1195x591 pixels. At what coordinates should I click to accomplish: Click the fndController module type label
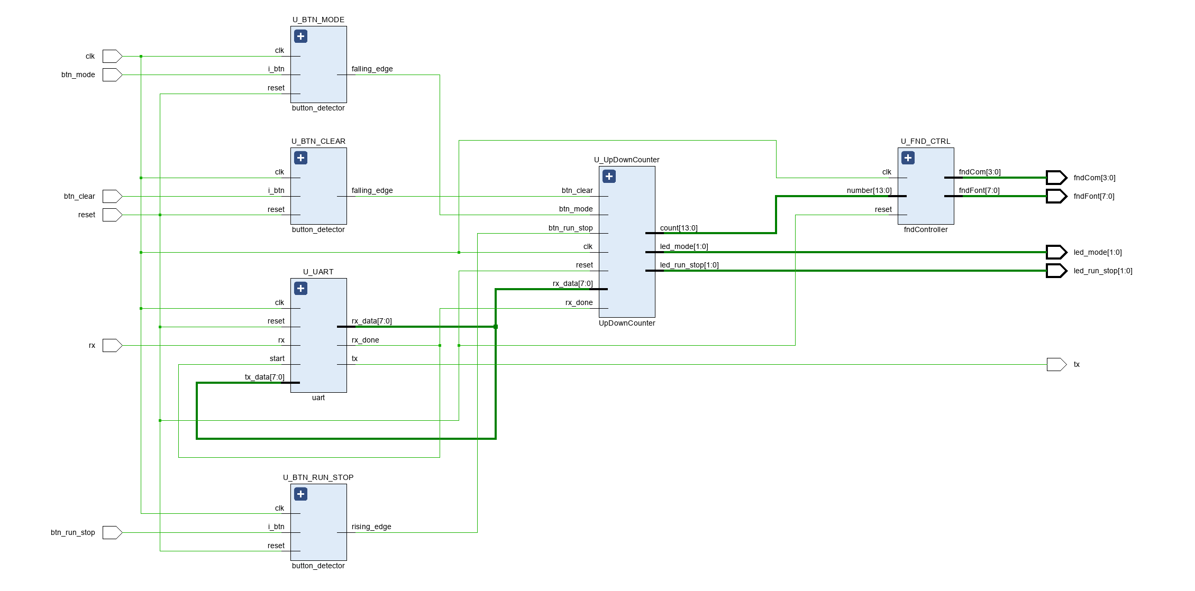[x=926, y=229]
